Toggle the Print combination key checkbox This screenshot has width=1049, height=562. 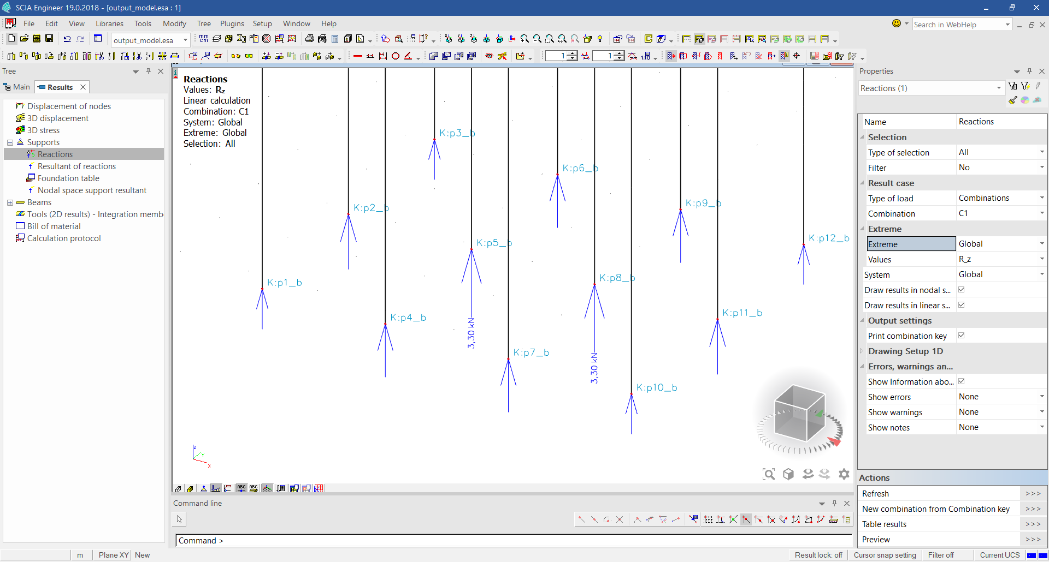click(x=962, y=336)
